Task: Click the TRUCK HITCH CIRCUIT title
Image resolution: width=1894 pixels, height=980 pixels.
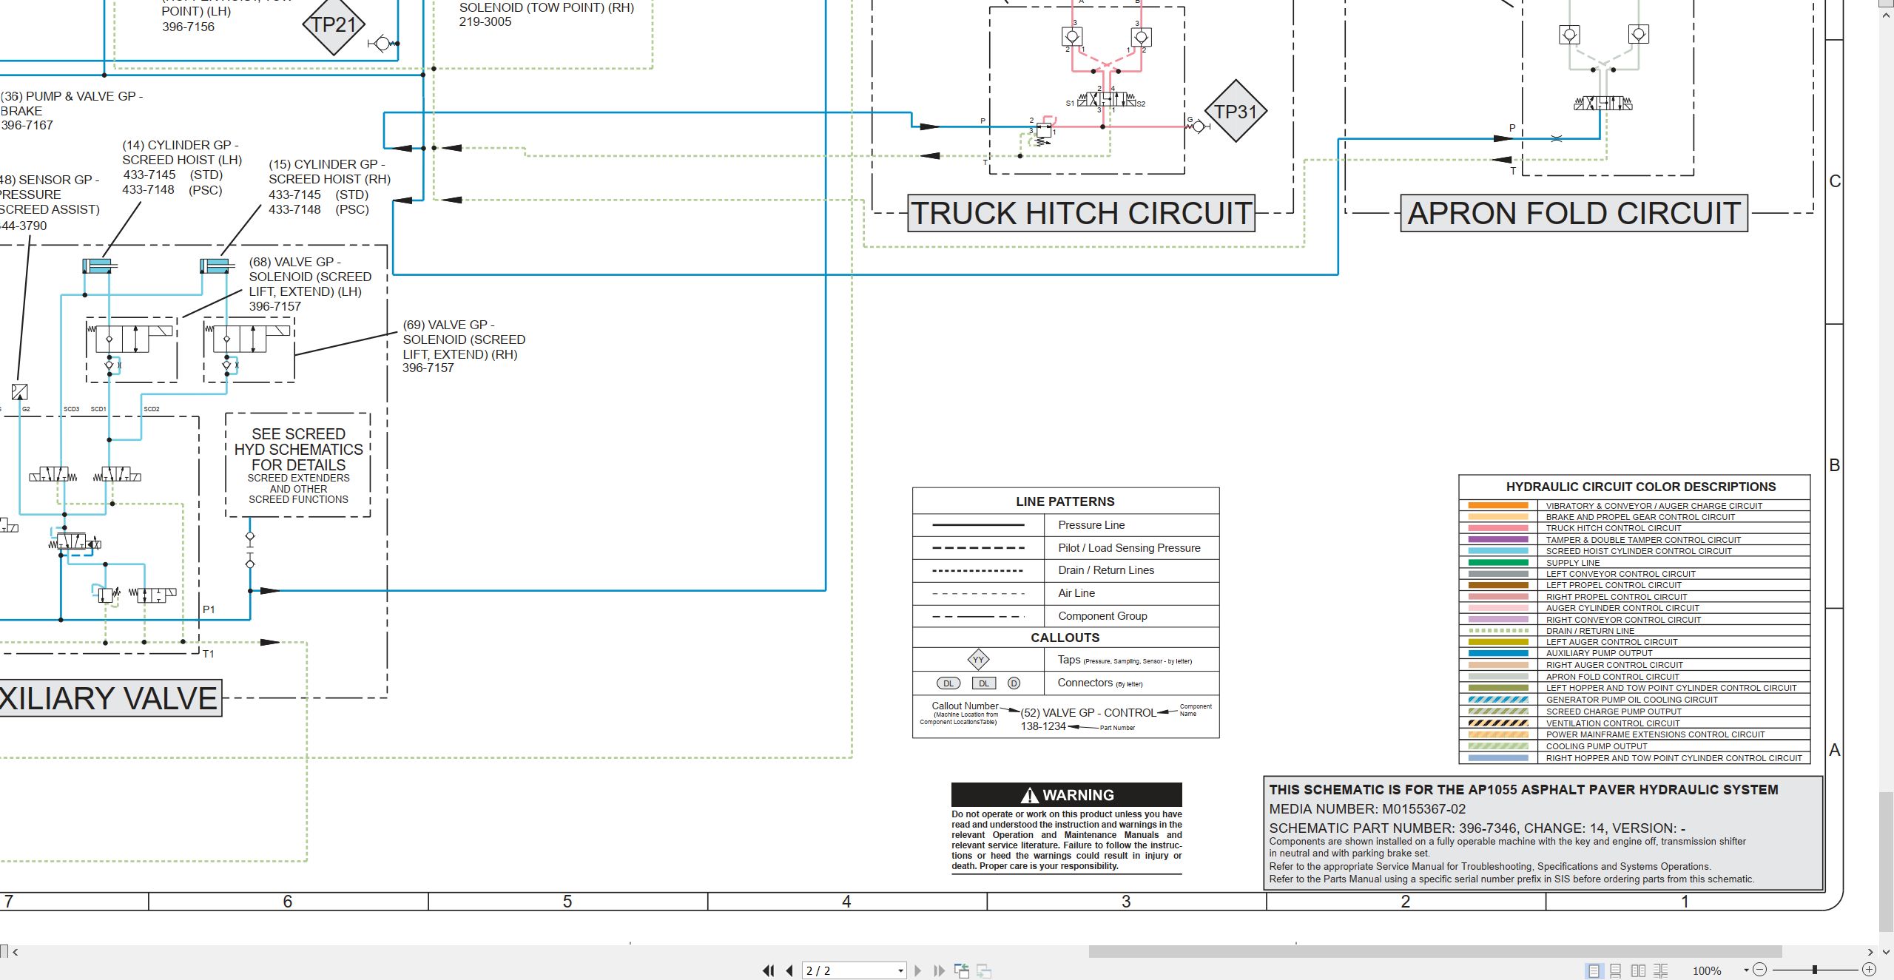Action: point(1081,213)
